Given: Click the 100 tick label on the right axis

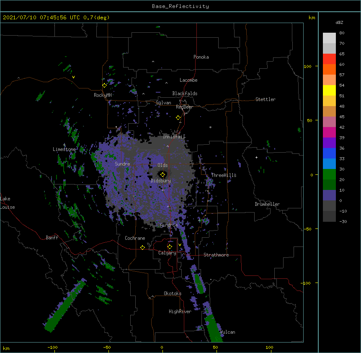Looking at the screenshot, I should pos(307,67).
